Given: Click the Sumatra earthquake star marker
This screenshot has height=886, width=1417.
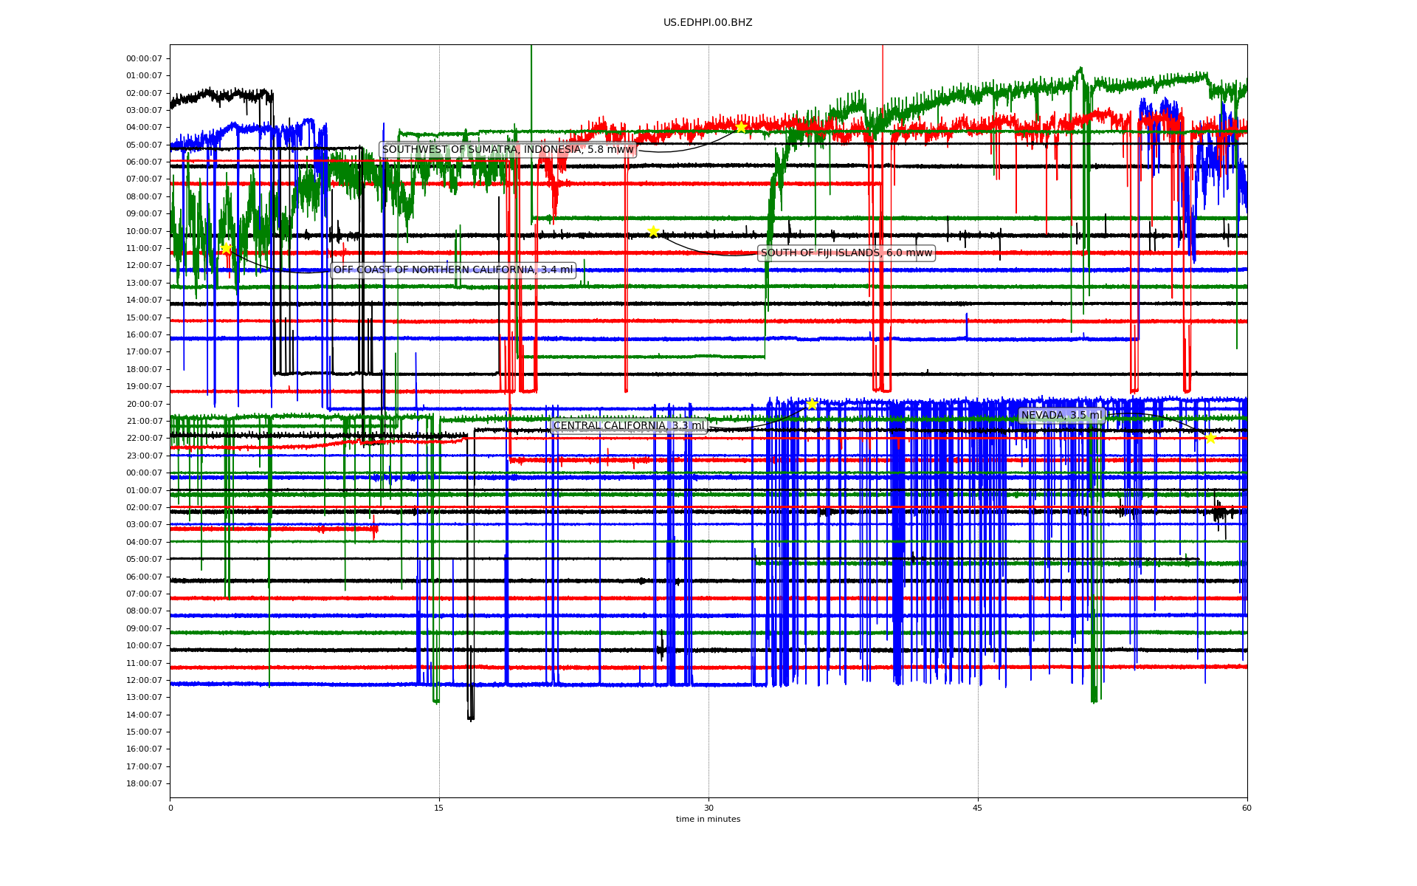Looking at the screenshot, I should tap(741, 127).
